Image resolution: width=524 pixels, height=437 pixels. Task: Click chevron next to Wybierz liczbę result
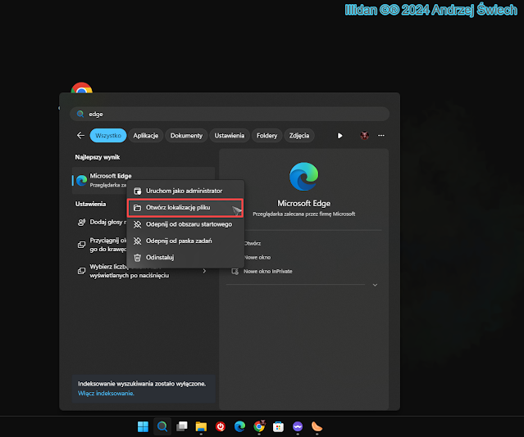click(204, 271)
